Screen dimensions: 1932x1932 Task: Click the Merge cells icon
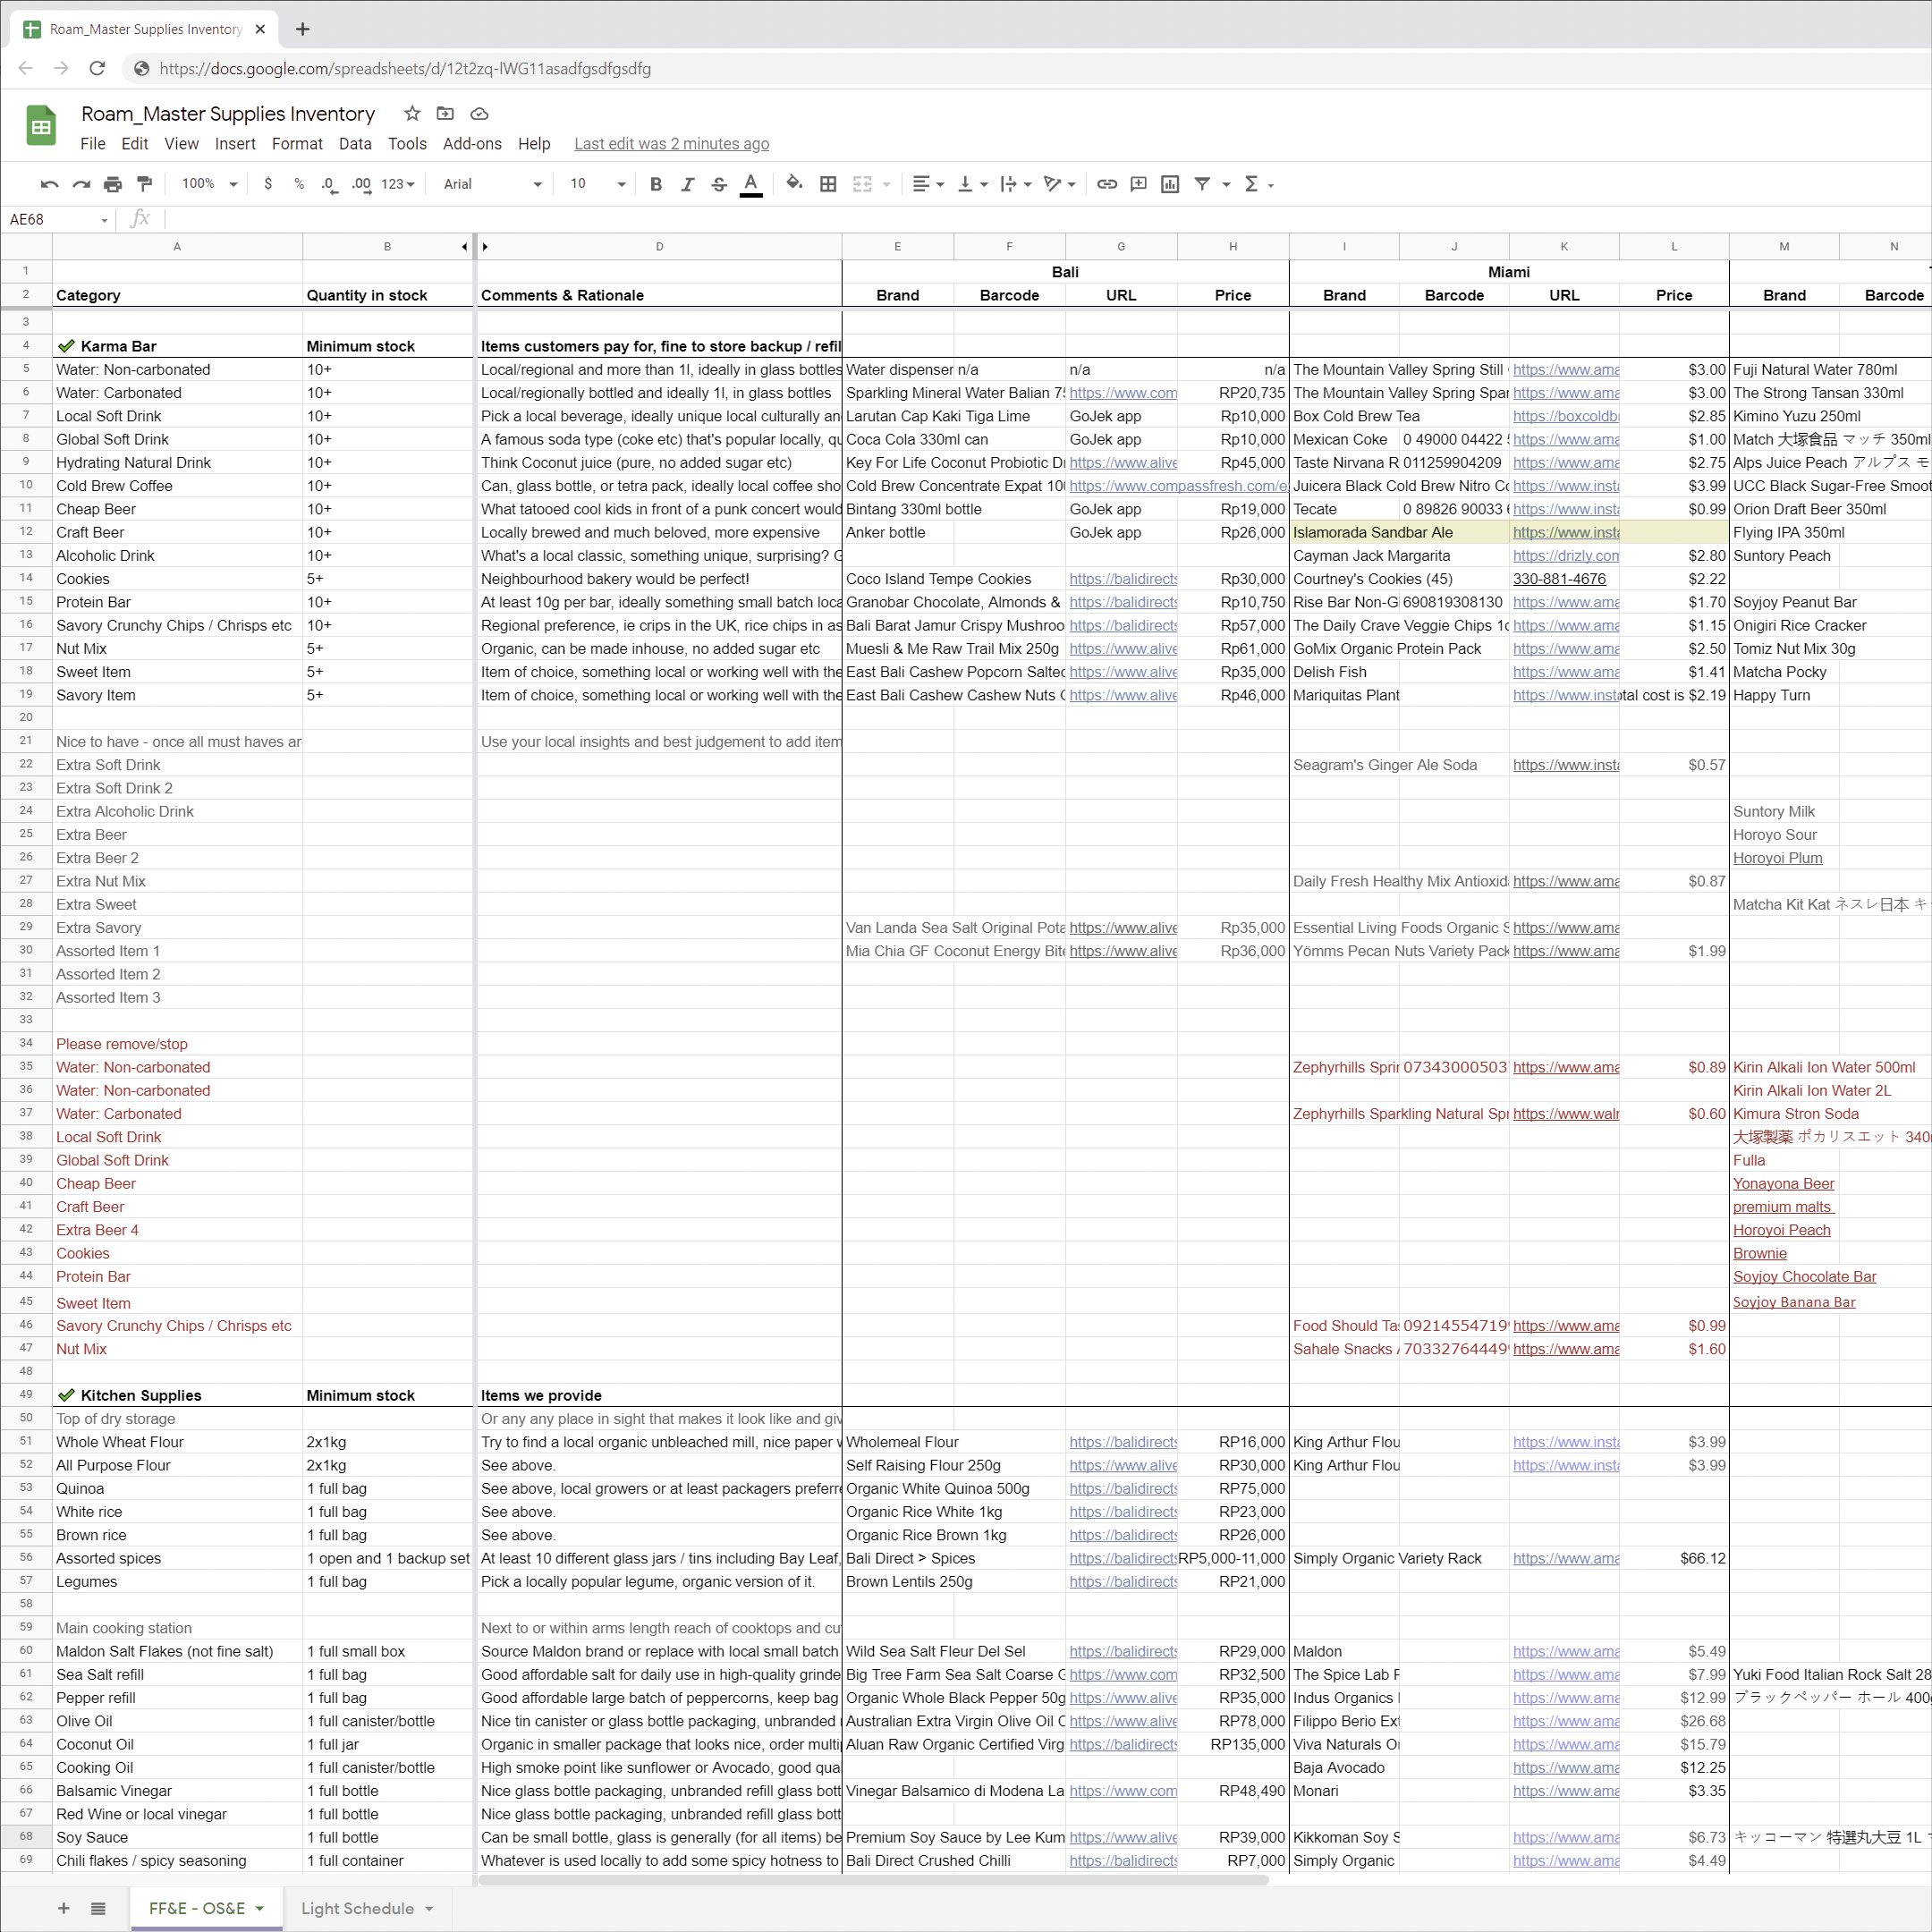[x=862, y=184]
